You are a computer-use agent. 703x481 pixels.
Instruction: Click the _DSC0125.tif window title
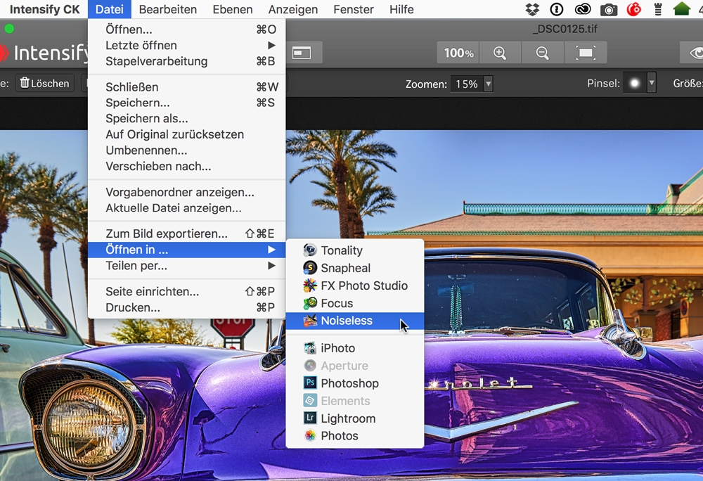[566, 29]
